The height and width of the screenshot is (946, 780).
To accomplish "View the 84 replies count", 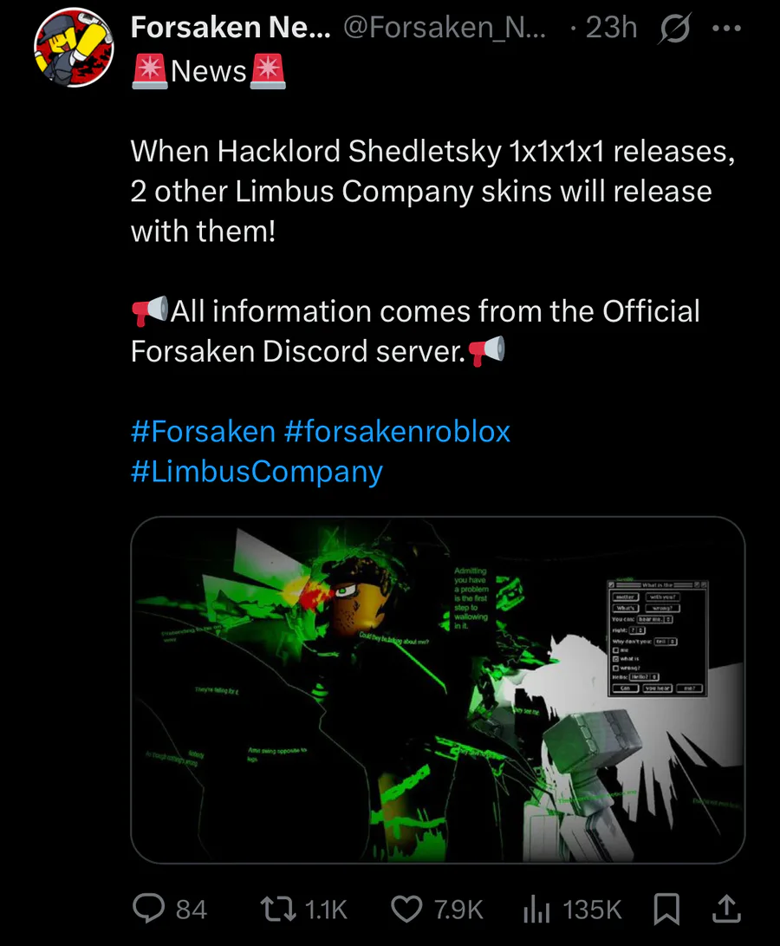I will (x=192, y=910).
